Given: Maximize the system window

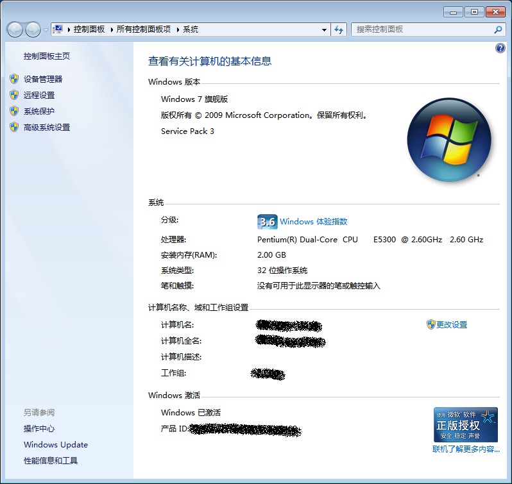Looking at the screenshot, I should 474,12.
